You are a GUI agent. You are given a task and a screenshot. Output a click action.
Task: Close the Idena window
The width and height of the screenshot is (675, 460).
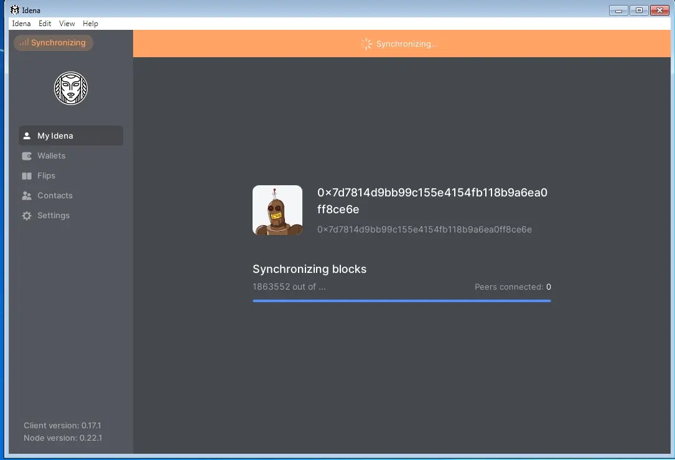point(659,11)
